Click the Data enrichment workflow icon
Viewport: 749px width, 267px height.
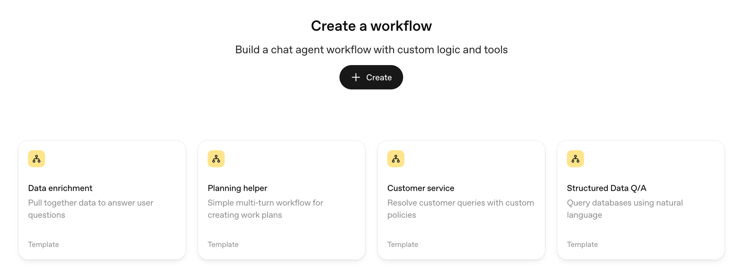tap(37, 159)
